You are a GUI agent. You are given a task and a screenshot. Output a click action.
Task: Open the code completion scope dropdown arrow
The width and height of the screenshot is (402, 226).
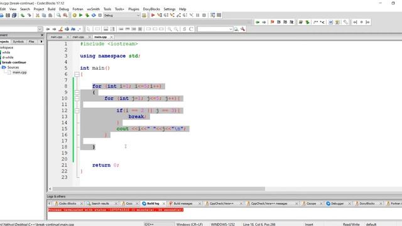40,29
